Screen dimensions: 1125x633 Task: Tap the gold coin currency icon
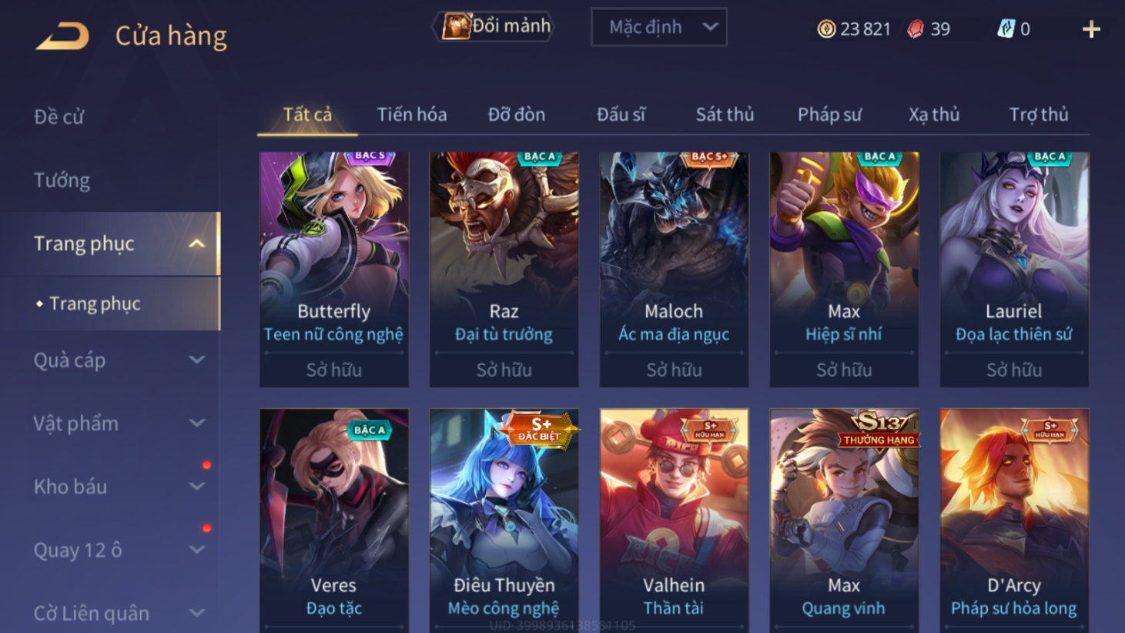(x=826, y=29)
